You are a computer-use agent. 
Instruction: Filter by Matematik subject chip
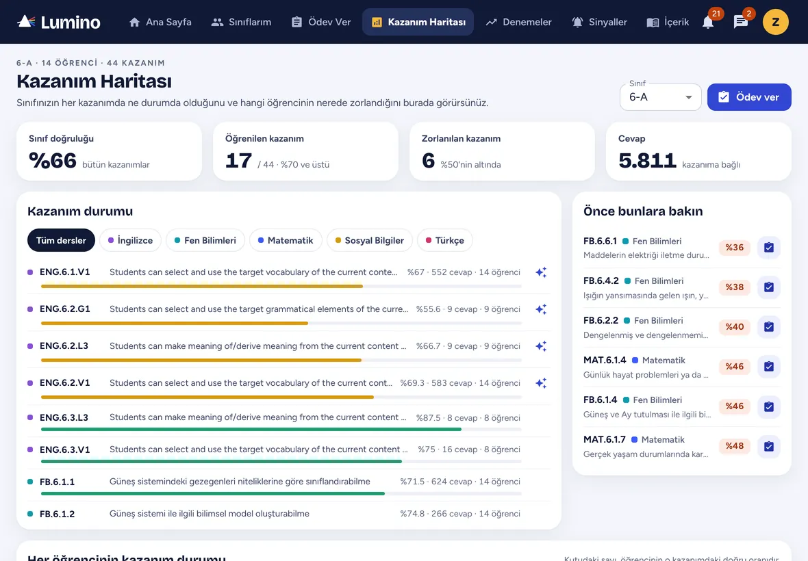point(286,240)
